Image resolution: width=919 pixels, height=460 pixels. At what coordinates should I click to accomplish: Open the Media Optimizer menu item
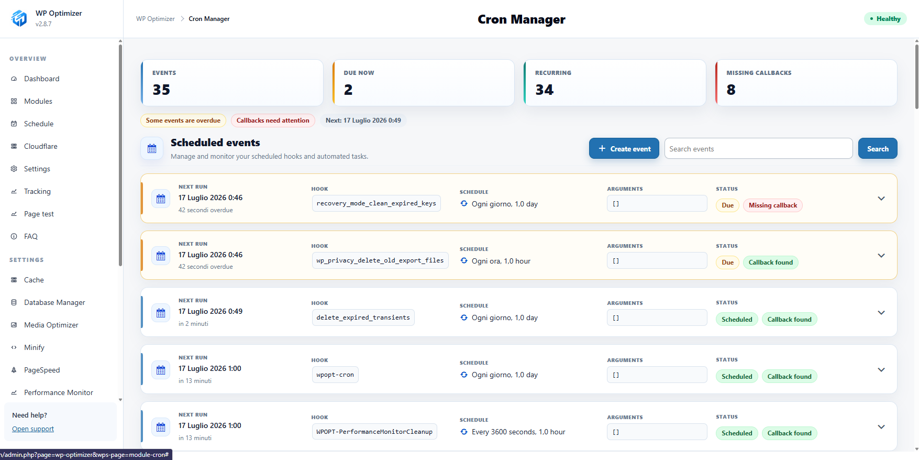pyautogui.click(x=51, y=325)
